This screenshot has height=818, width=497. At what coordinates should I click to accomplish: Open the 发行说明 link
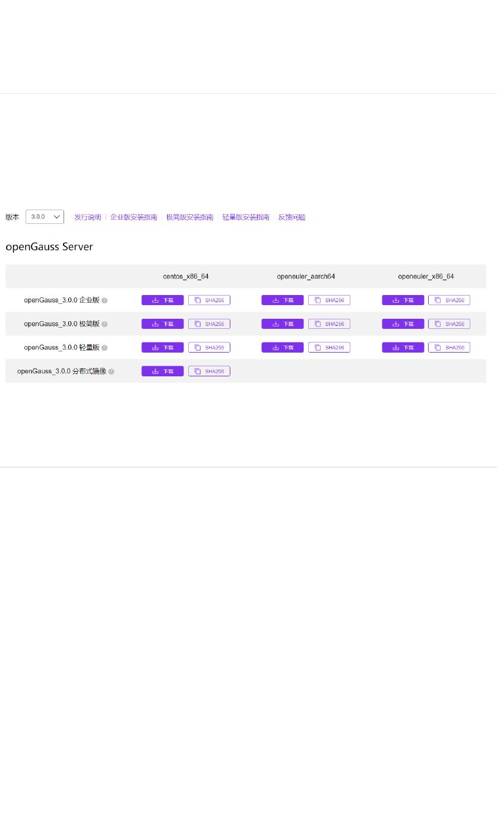point(87,217)
